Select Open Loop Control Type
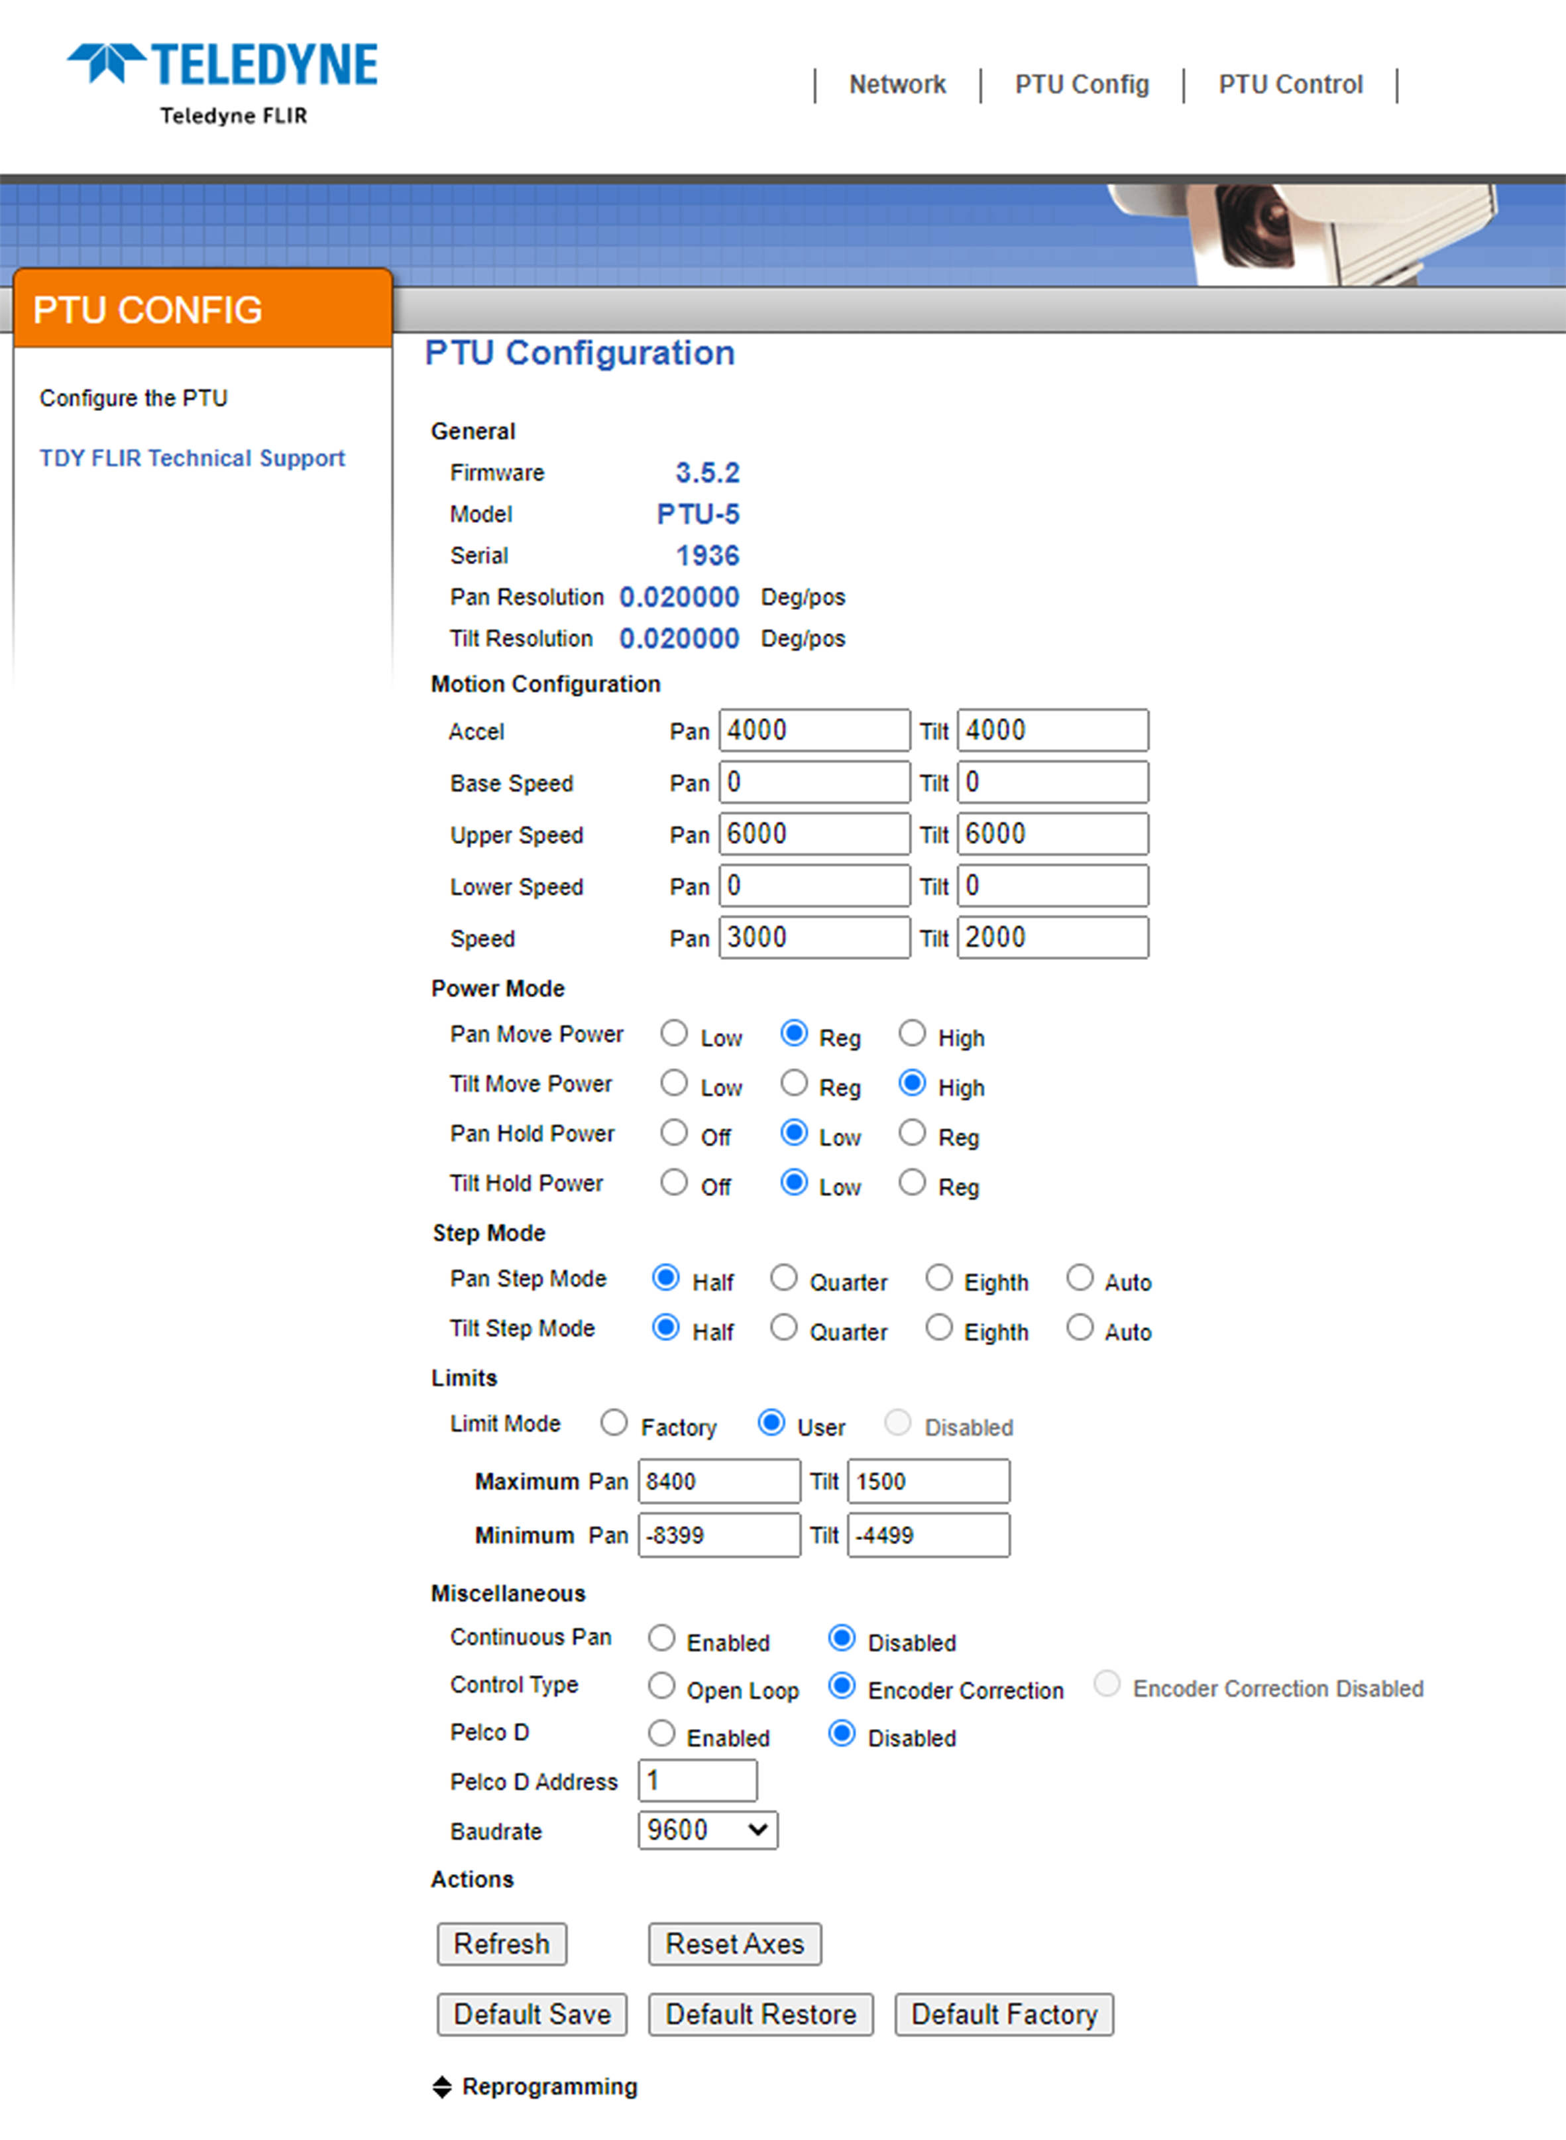Screen dimensions: 1566x2140 (661, 1685)
